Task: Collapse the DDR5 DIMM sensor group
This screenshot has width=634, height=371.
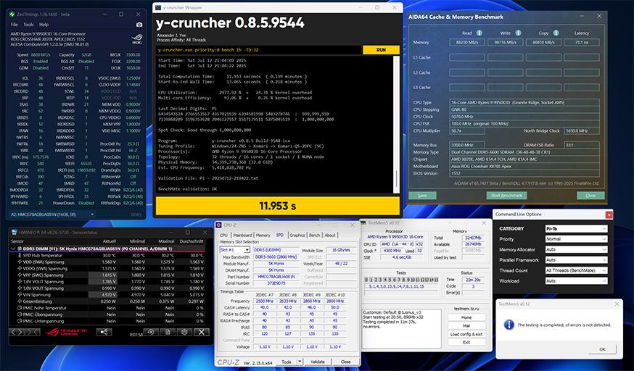Action: [13, 249]
